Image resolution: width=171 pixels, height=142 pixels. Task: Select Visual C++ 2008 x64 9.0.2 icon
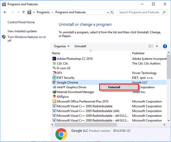(x=54, y=116)
